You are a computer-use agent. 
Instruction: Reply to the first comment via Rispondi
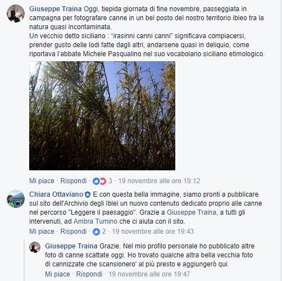74,181
